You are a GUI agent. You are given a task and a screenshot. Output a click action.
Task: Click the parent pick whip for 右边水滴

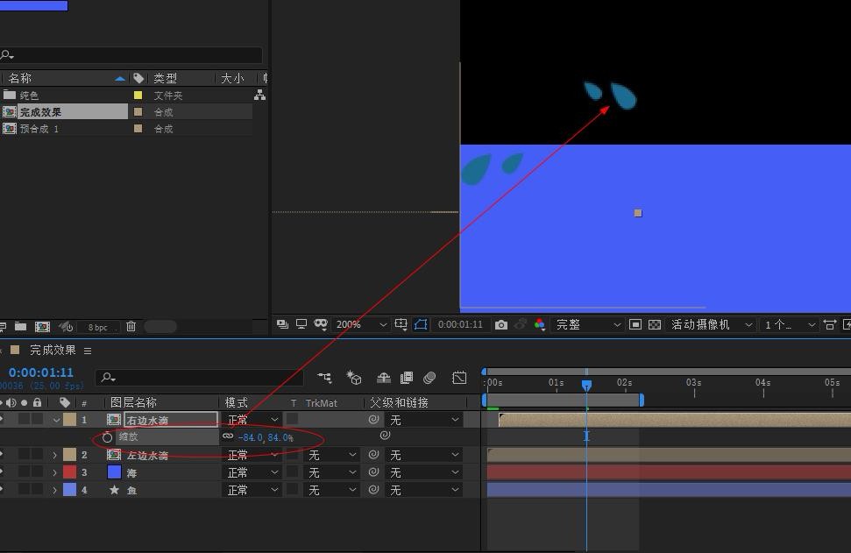point(373,420)
